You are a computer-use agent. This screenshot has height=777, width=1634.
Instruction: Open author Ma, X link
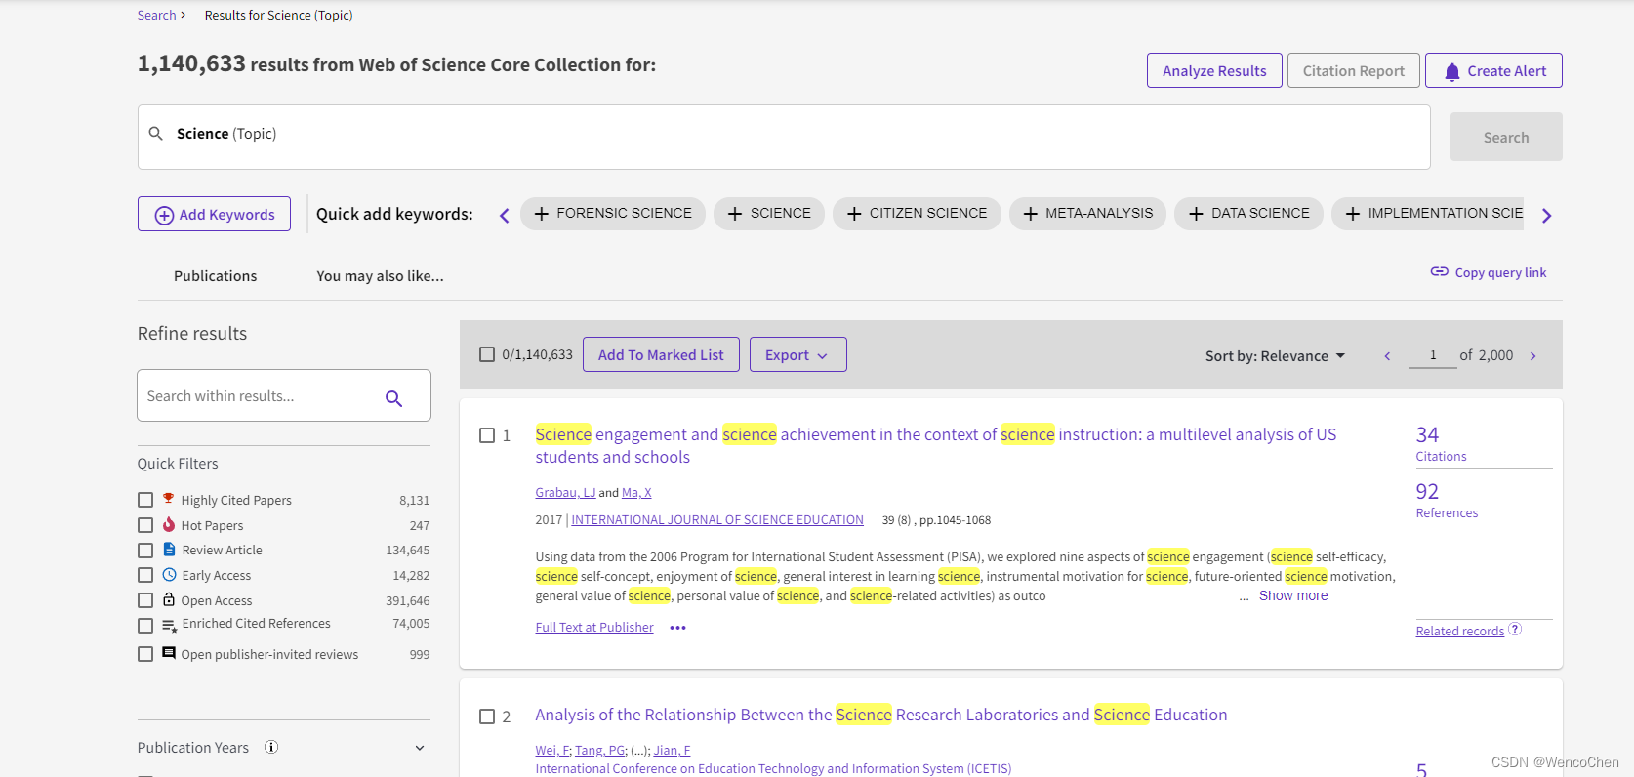pos(636,493)
